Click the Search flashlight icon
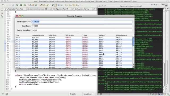170x96 pixels. [x=47, y=5]
